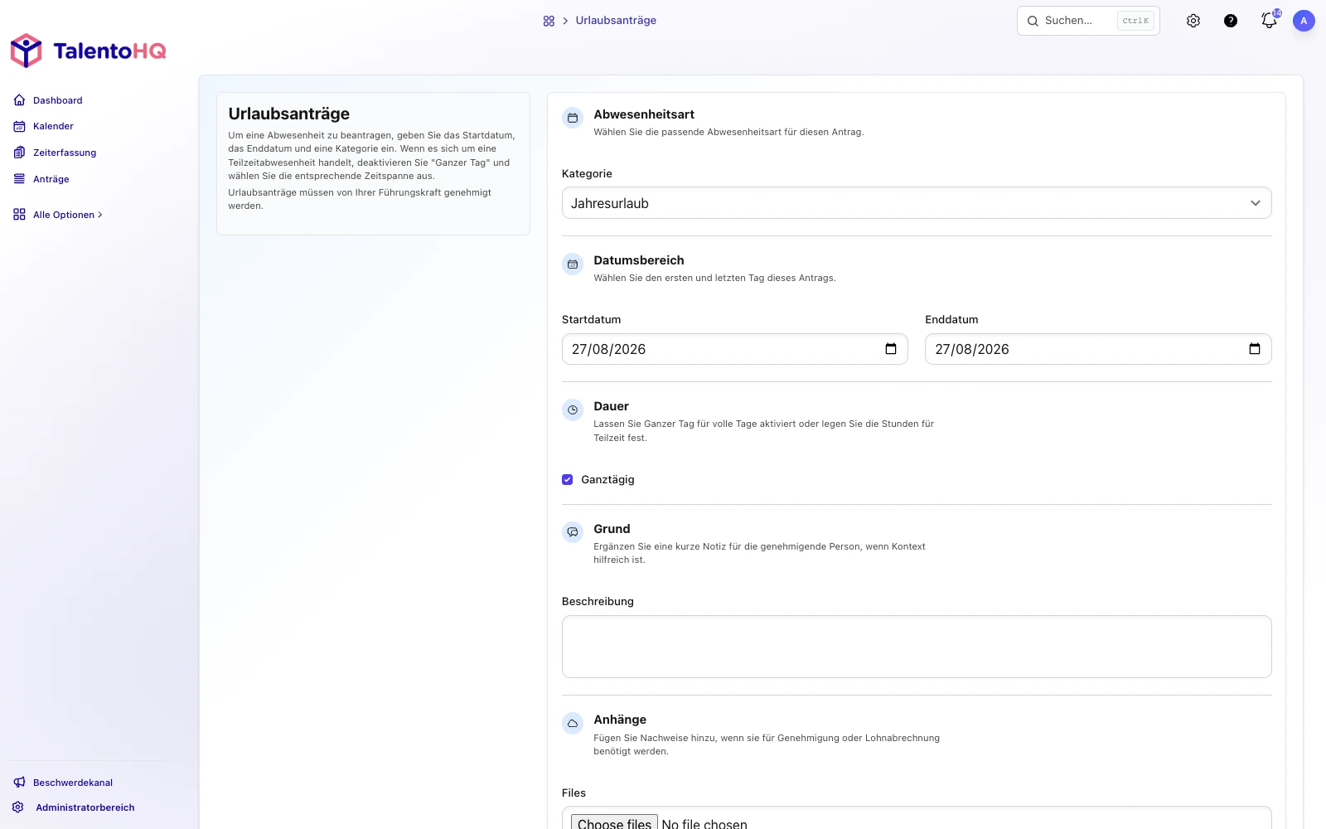Click the Ganztägig label
This screenshot has width=1326, height=829.
[x=607, y=479]
